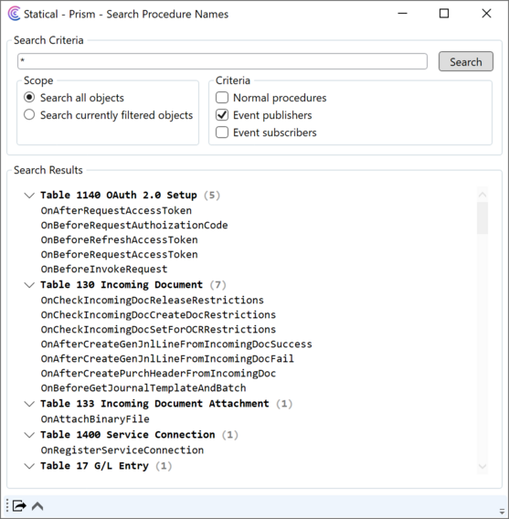This screenshot has height=519, width=509.
Task: Click the results scrollbar up arrow
Action: (x=482, y=195)
